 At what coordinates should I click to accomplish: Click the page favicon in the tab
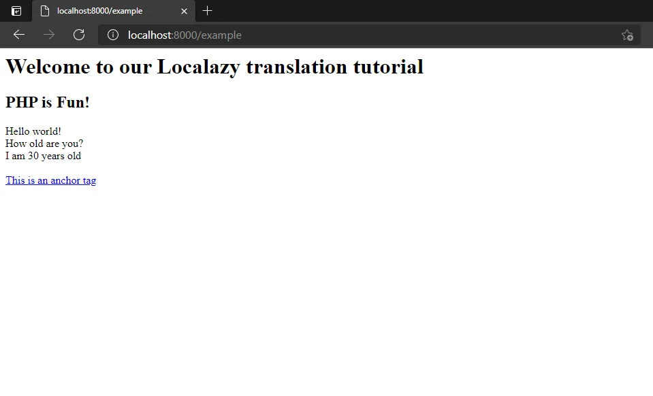[x=45, y=11]
